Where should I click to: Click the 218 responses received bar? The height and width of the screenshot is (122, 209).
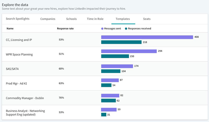point(121,42)
